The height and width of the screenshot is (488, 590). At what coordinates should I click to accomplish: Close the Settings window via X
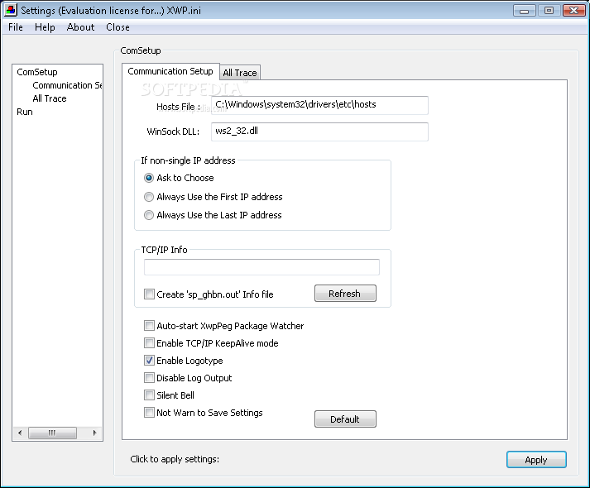(573, 11)
